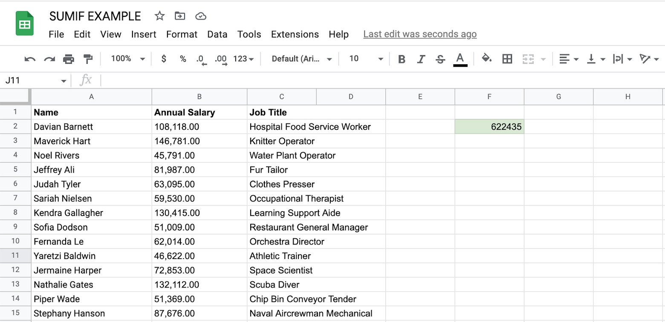The image size is (665, 322).
Task: Format selection as currency
Action: pyautogui.click(x=164, y=59)
